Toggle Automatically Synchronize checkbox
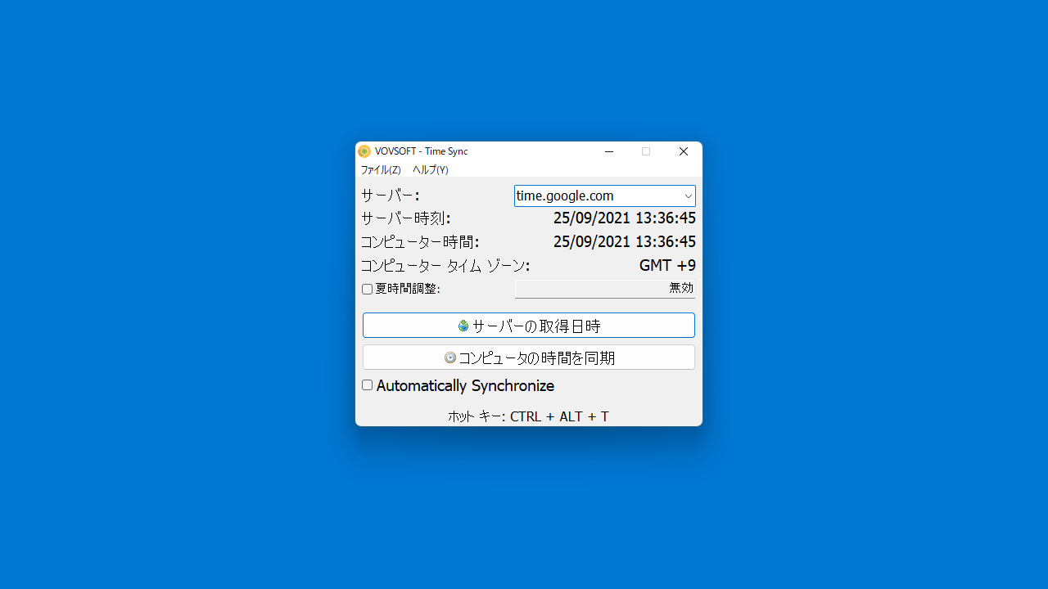This screenshot has height=589, width=1048. click(368, 385)
